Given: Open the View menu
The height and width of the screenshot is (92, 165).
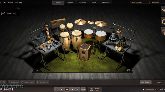Looking at the screenshot, I should (x=16, y=2).
